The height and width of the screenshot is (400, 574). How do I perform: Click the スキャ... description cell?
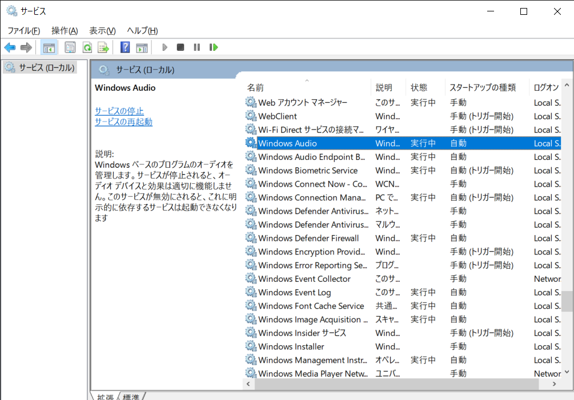click(387, 319)
